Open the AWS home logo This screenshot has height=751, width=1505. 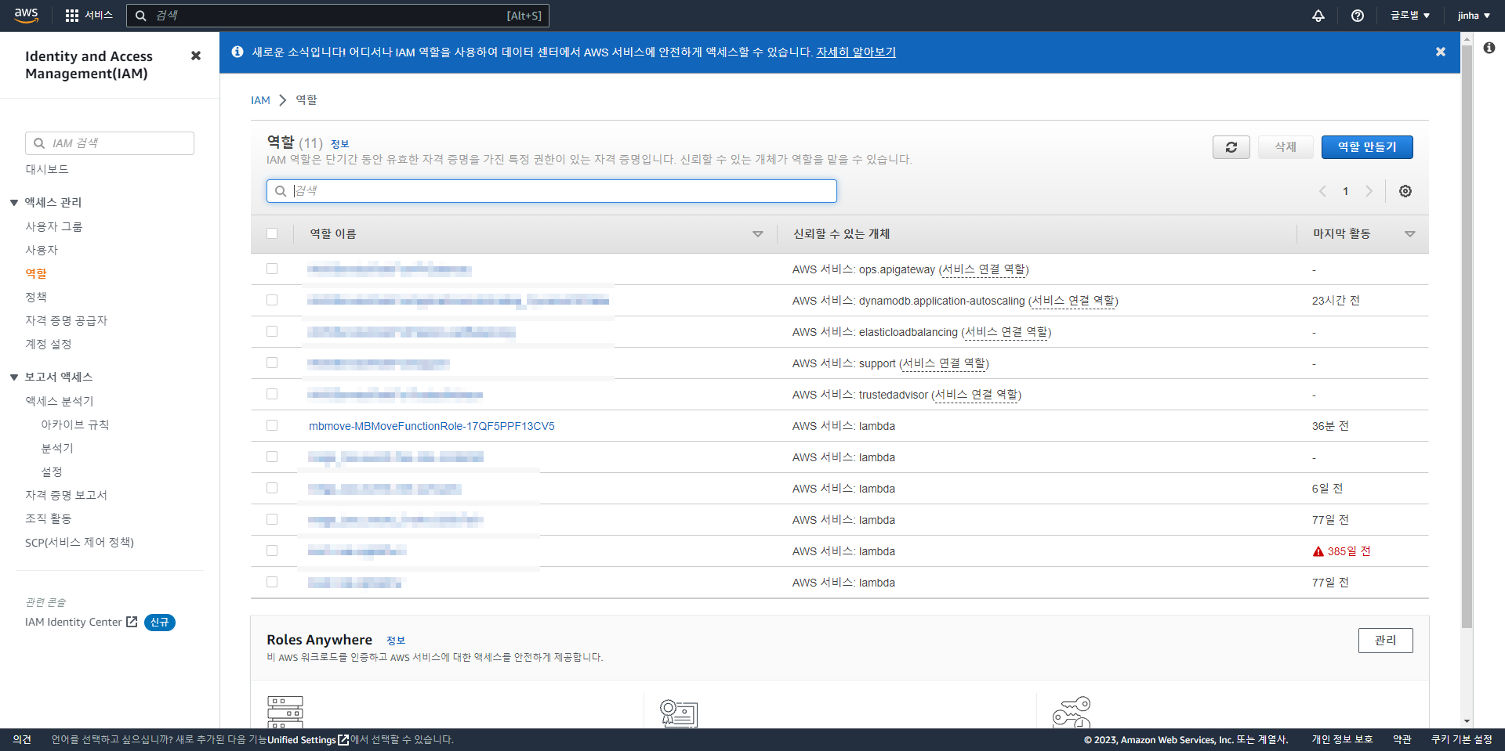(26, 15)
